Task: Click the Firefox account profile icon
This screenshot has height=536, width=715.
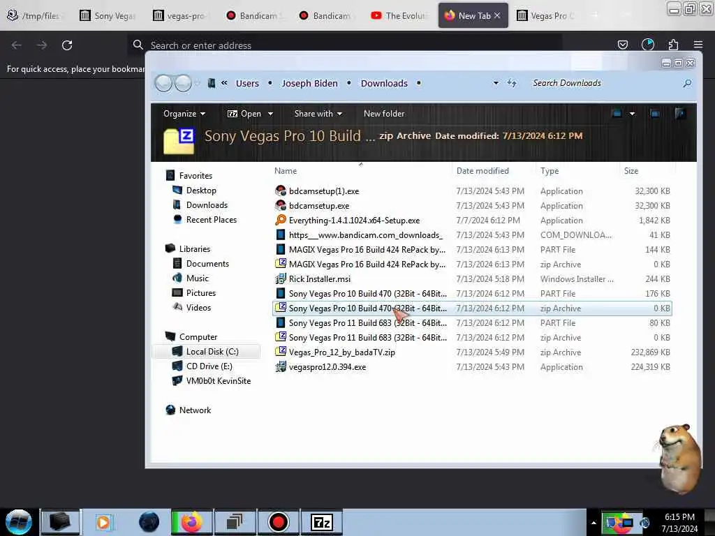Action: coord(648,45)
